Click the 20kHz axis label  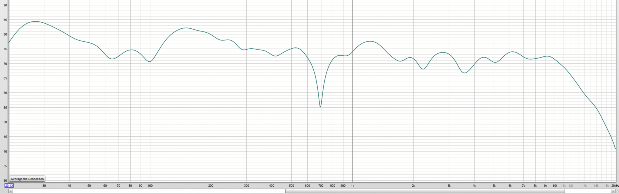pos(615,186)
